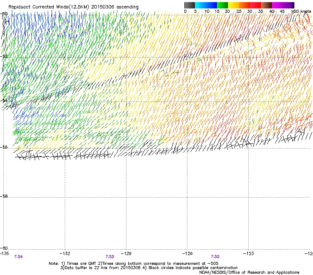Click the '7:55' time stamp near -129
The image size is (313, 275).
(110, 257)
